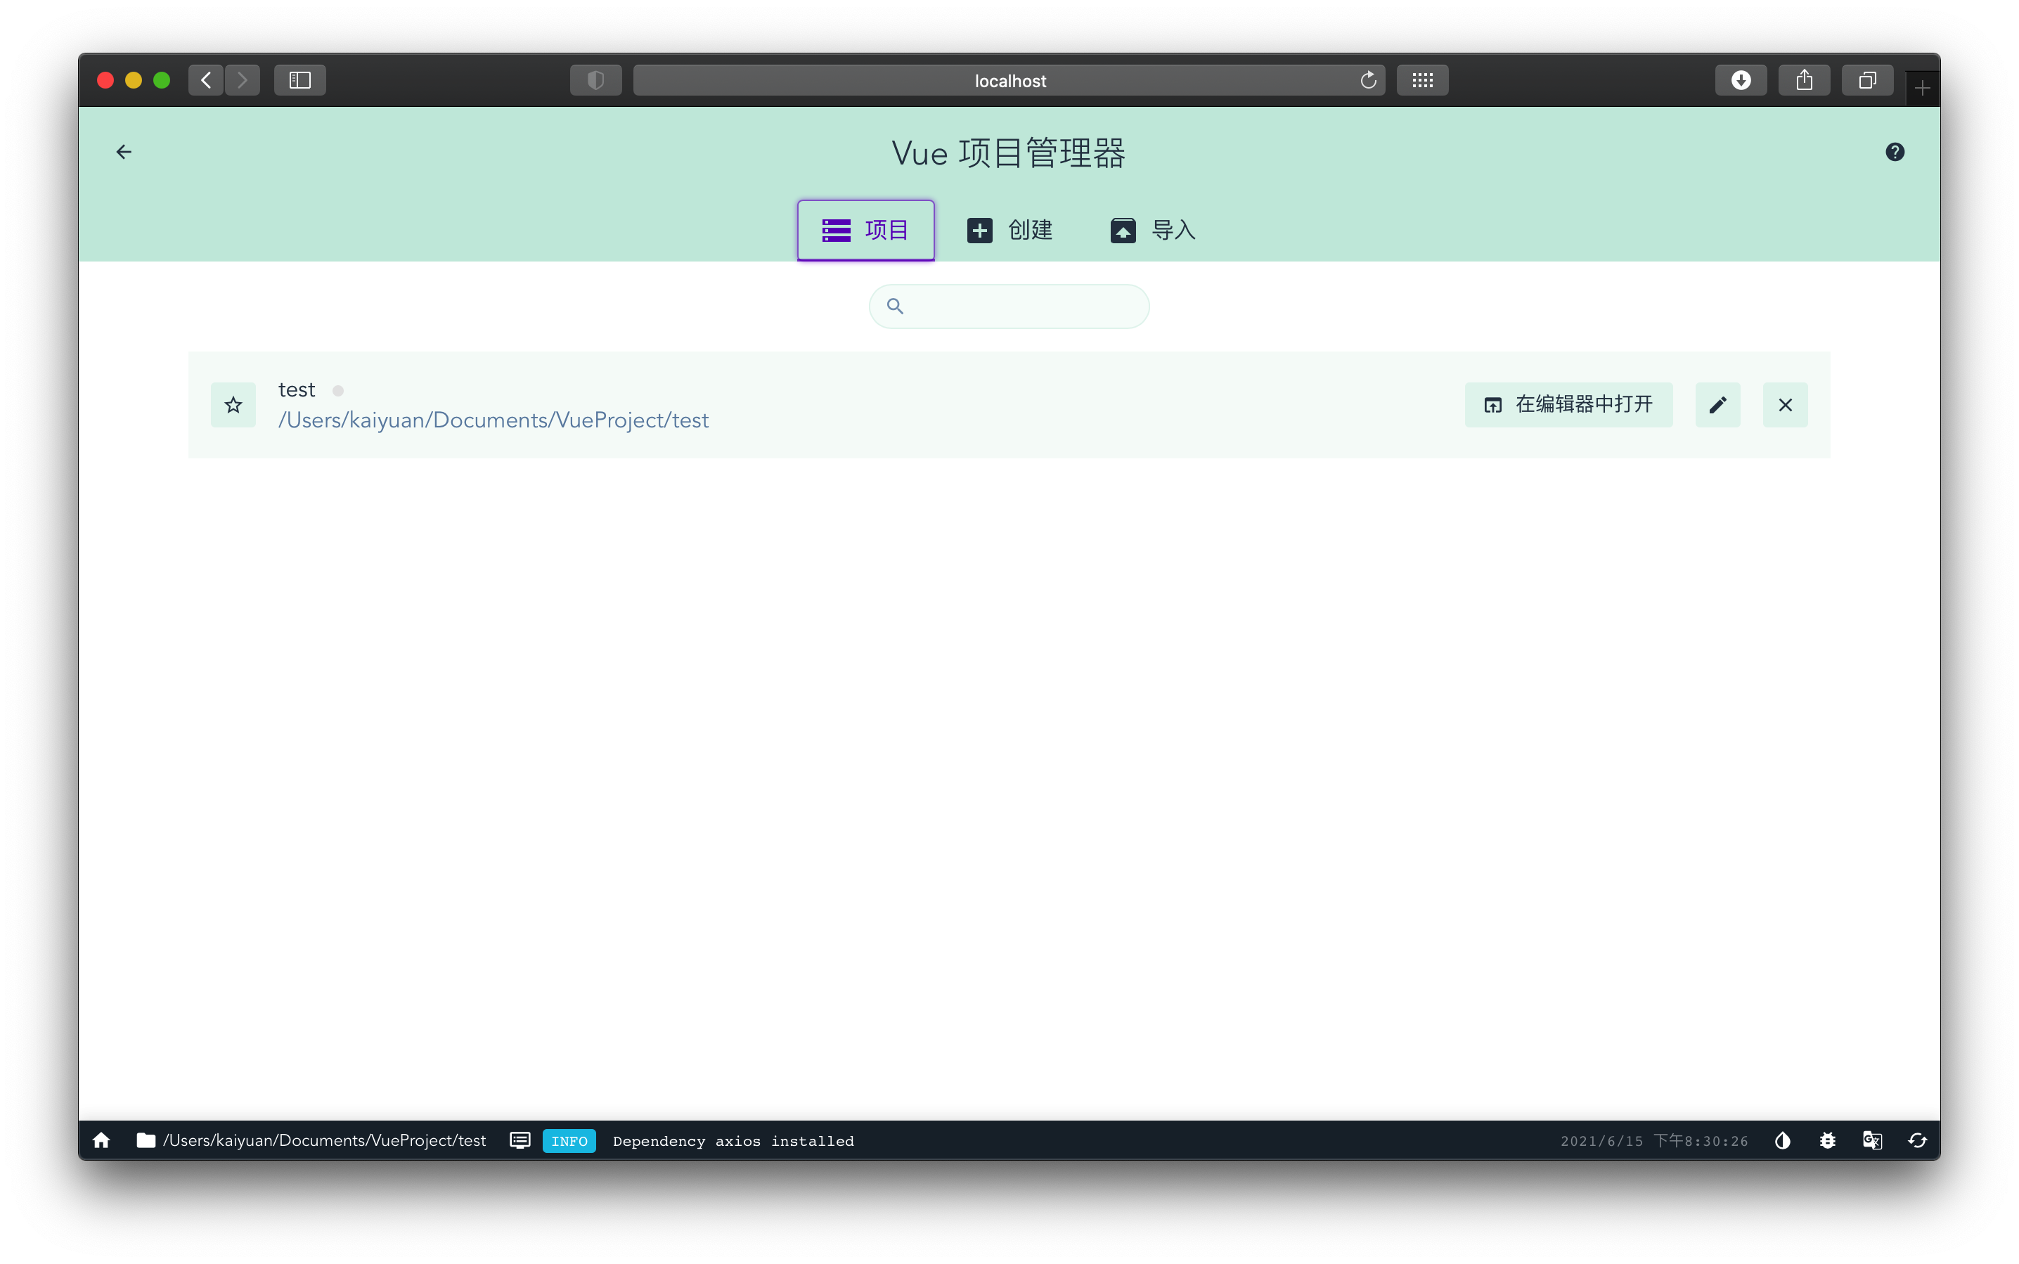The height and width of the screenshot is (1264, 2019).
Task: Show Safari tab overview
Action: click(x=1867, y=80)
